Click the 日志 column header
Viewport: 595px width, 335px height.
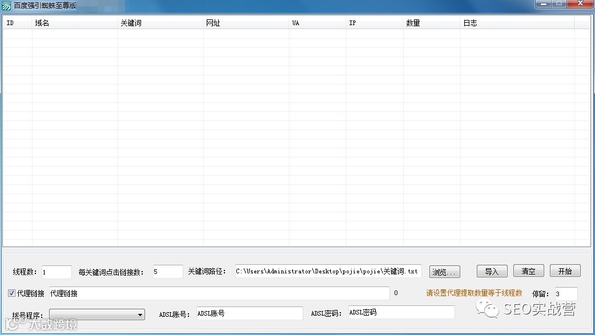click(517, 23)
